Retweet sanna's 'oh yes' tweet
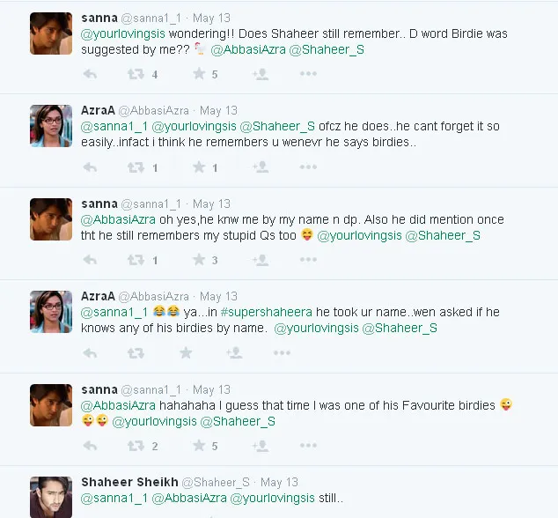The image size is (558, 518). coord(136,261)
